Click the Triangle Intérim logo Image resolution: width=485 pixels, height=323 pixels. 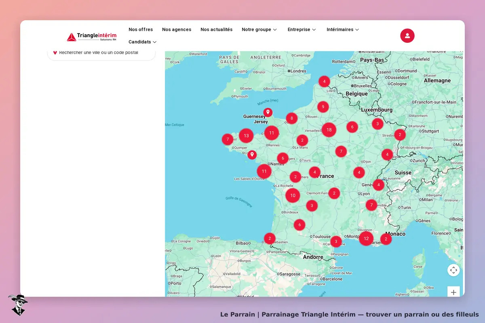(x=92, y=37)
